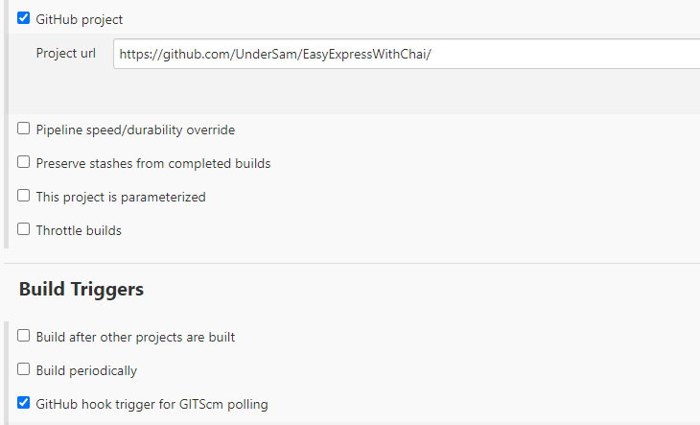
Task: Uncheck the GitHub project checkbox
Action: (23, 18)
